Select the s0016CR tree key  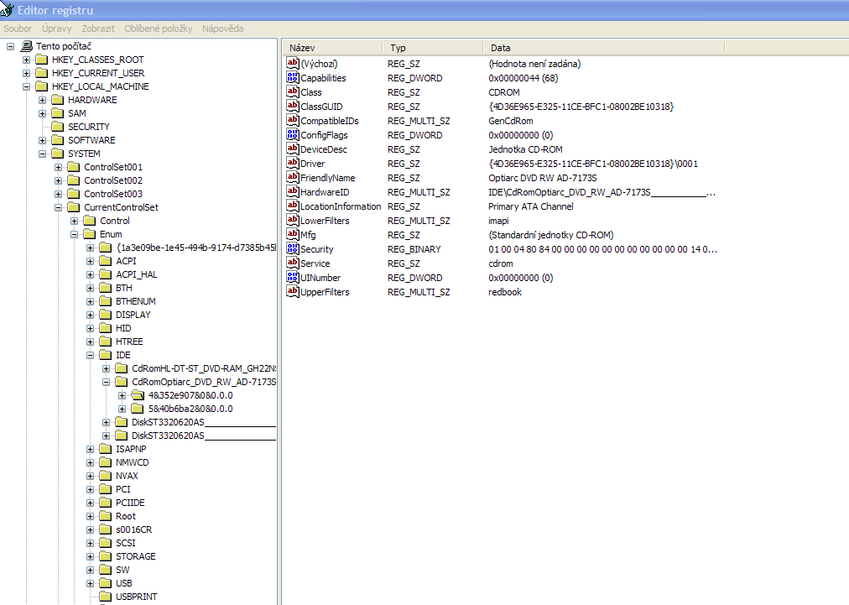pyautogui.click(x=133, y=529)
